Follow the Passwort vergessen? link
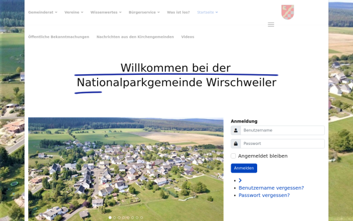 tap(264, 195)
